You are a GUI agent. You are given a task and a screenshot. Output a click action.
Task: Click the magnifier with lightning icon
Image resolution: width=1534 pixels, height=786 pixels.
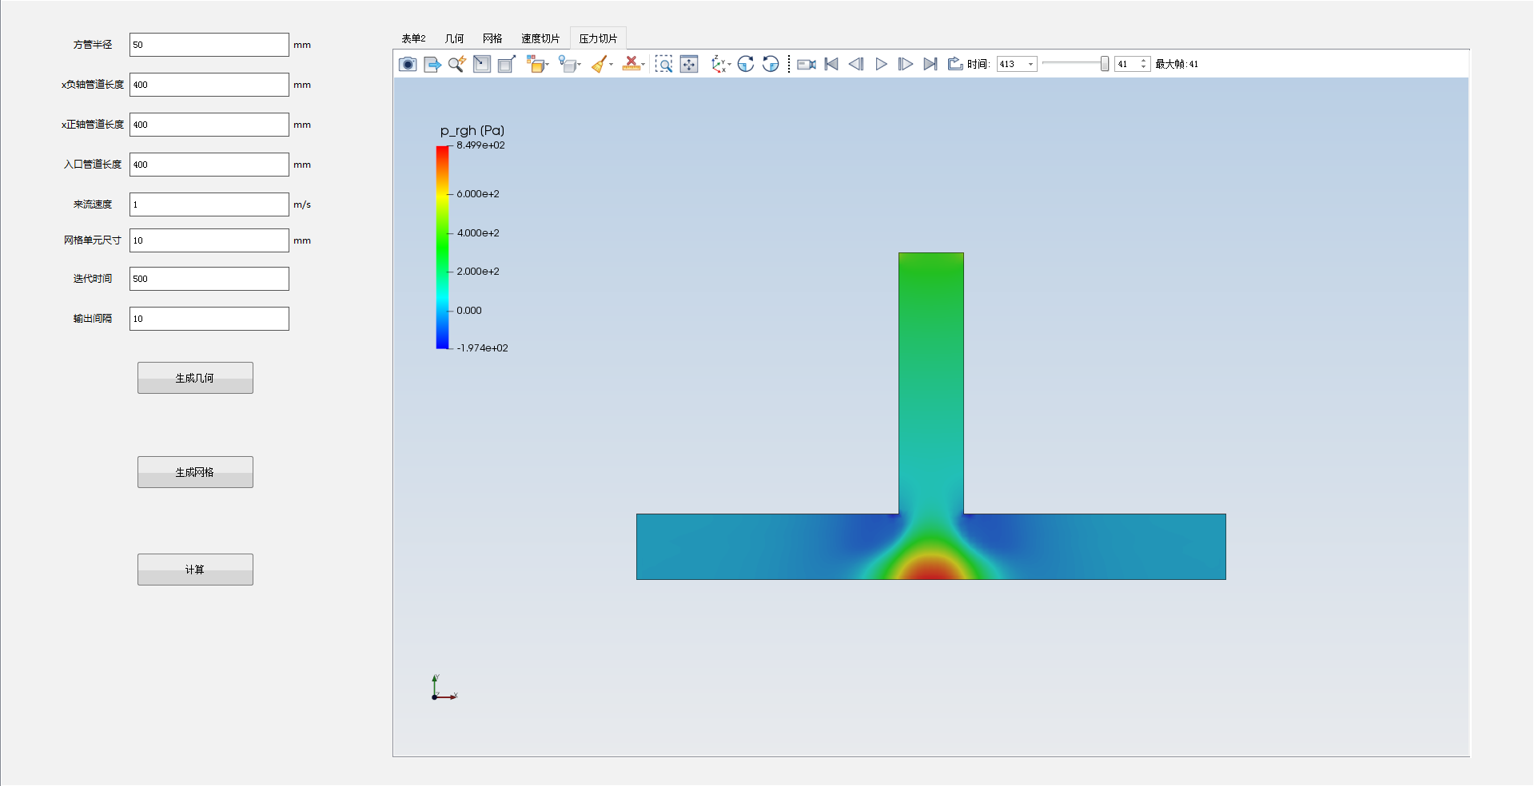point(457,64)
